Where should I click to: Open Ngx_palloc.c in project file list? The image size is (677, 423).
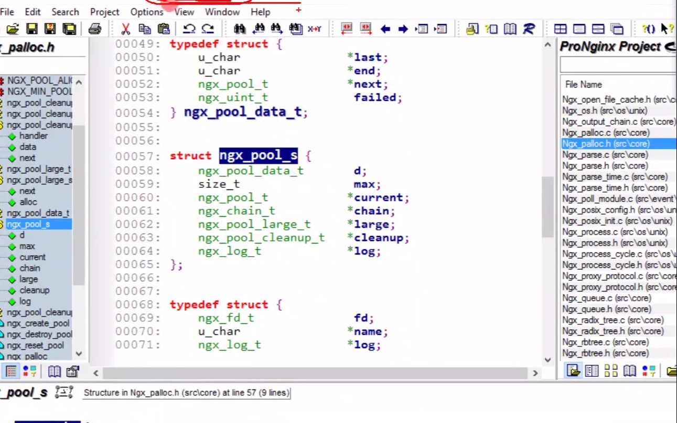[606, 133]
